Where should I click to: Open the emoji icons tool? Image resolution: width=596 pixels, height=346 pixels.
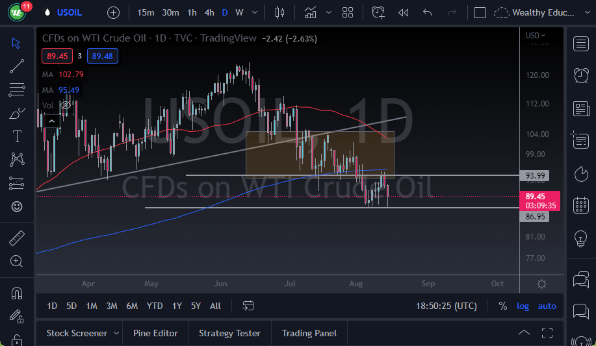pyautogui.click(x=17, y=206)
